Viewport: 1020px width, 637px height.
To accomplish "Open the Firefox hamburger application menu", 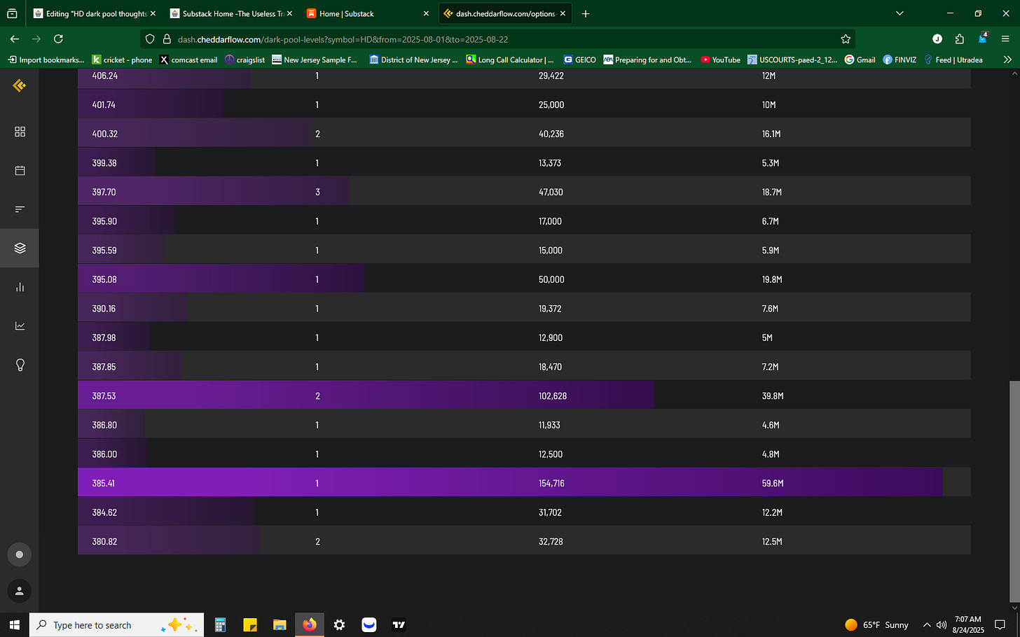I will pos(1005,39).
